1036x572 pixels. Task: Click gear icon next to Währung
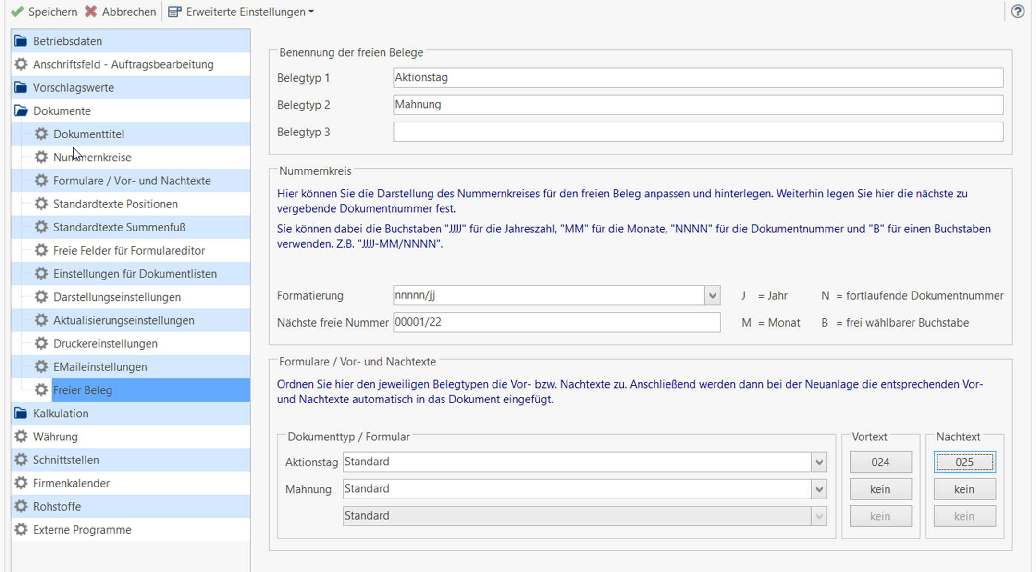(21, 437)
